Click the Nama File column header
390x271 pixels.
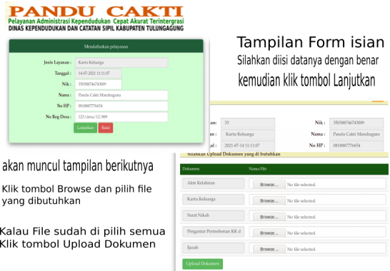257,169
